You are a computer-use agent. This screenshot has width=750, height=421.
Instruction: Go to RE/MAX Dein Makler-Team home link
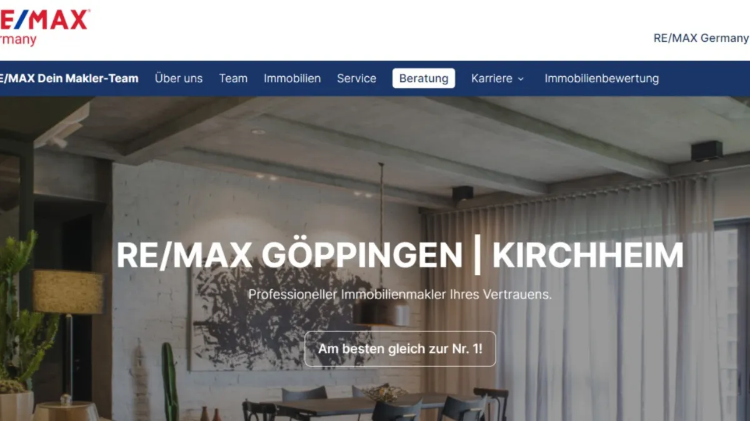69,79
